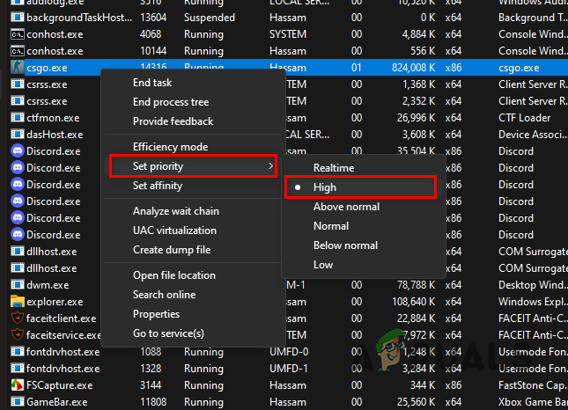Click the dwm.exe process name
568x410 pixels.
[x=48, y=285]
